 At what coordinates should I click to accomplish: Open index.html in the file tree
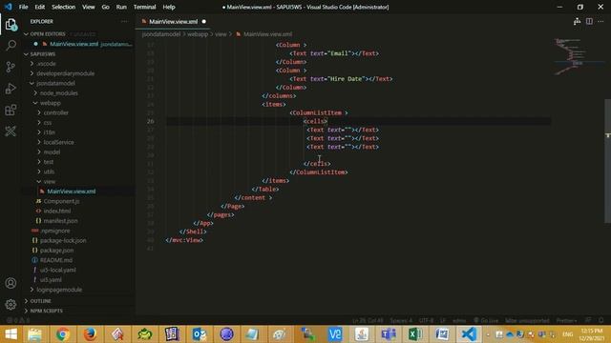pyautogui.click(x=57, y=211)
